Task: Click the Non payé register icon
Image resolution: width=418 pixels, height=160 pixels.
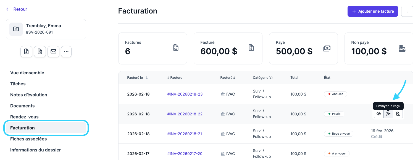Action: click(402, 48)
